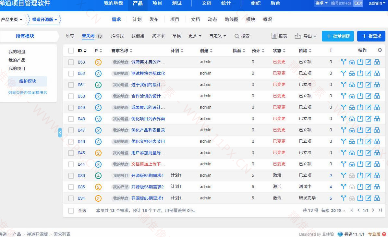
Task: Sort the table by ID column
Action: pyautogui.click(x=82, y=51)
